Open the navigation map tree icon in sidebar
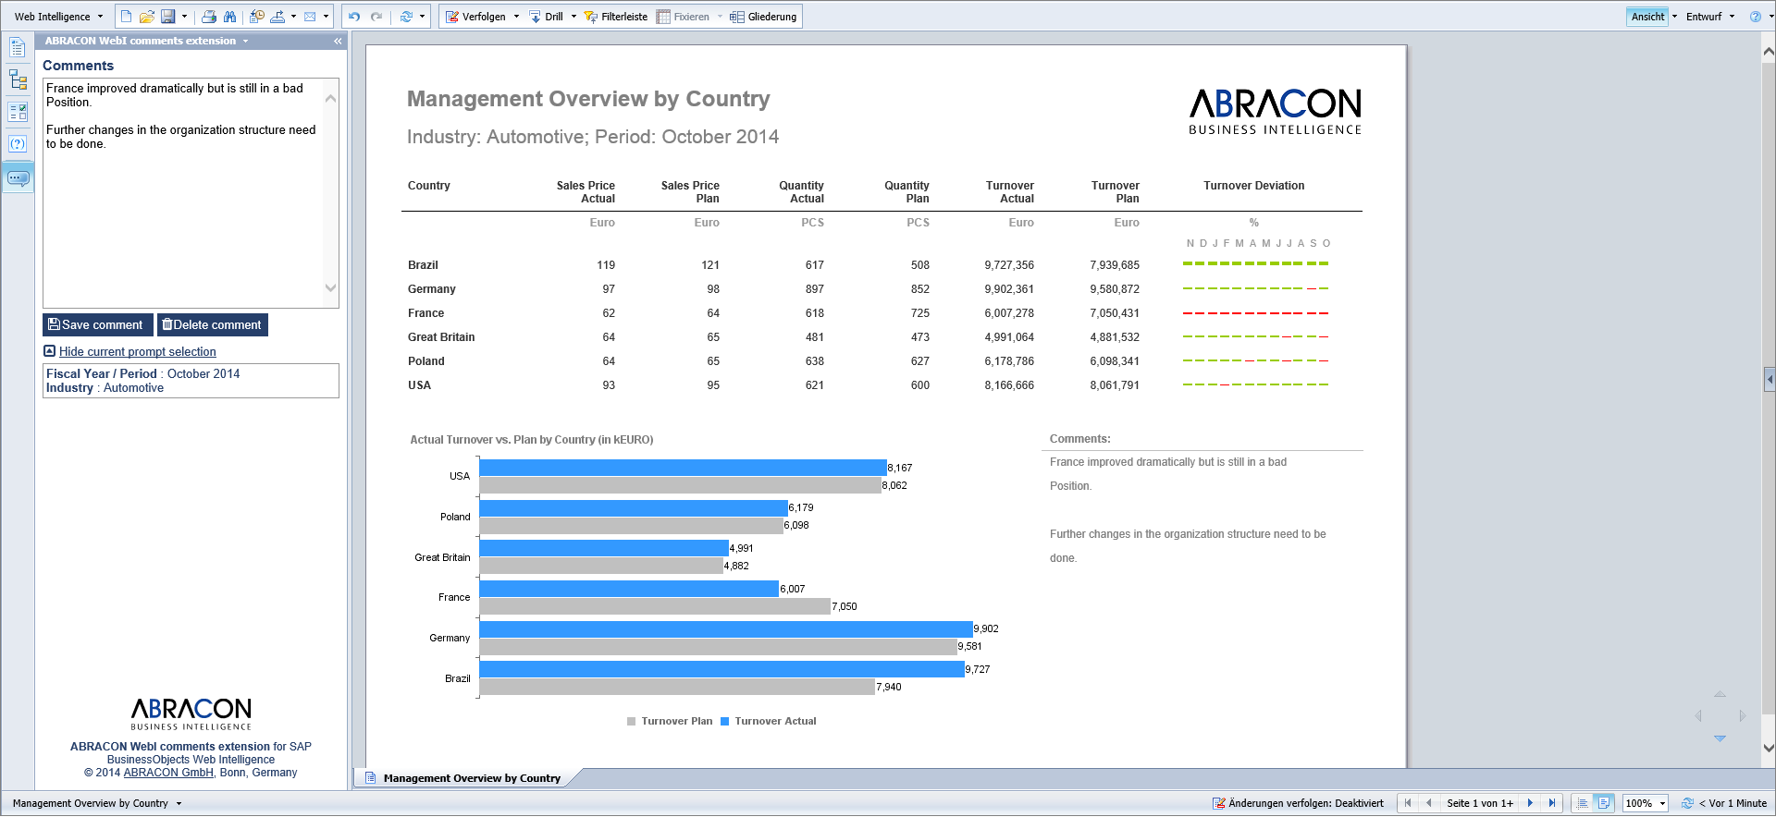The image size is (1776, 817). (18, 79)
